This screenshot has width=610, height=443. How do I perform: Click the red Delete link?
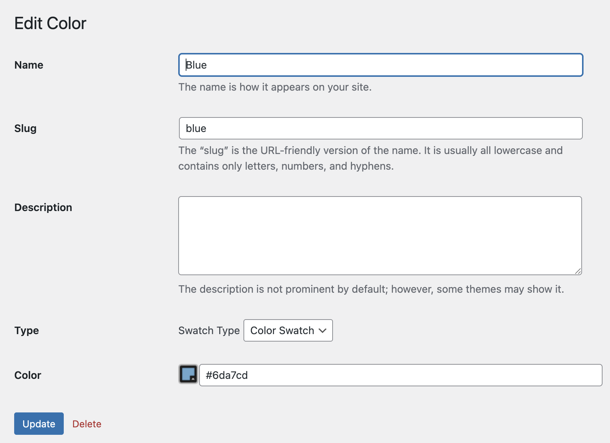click(87, 424)
